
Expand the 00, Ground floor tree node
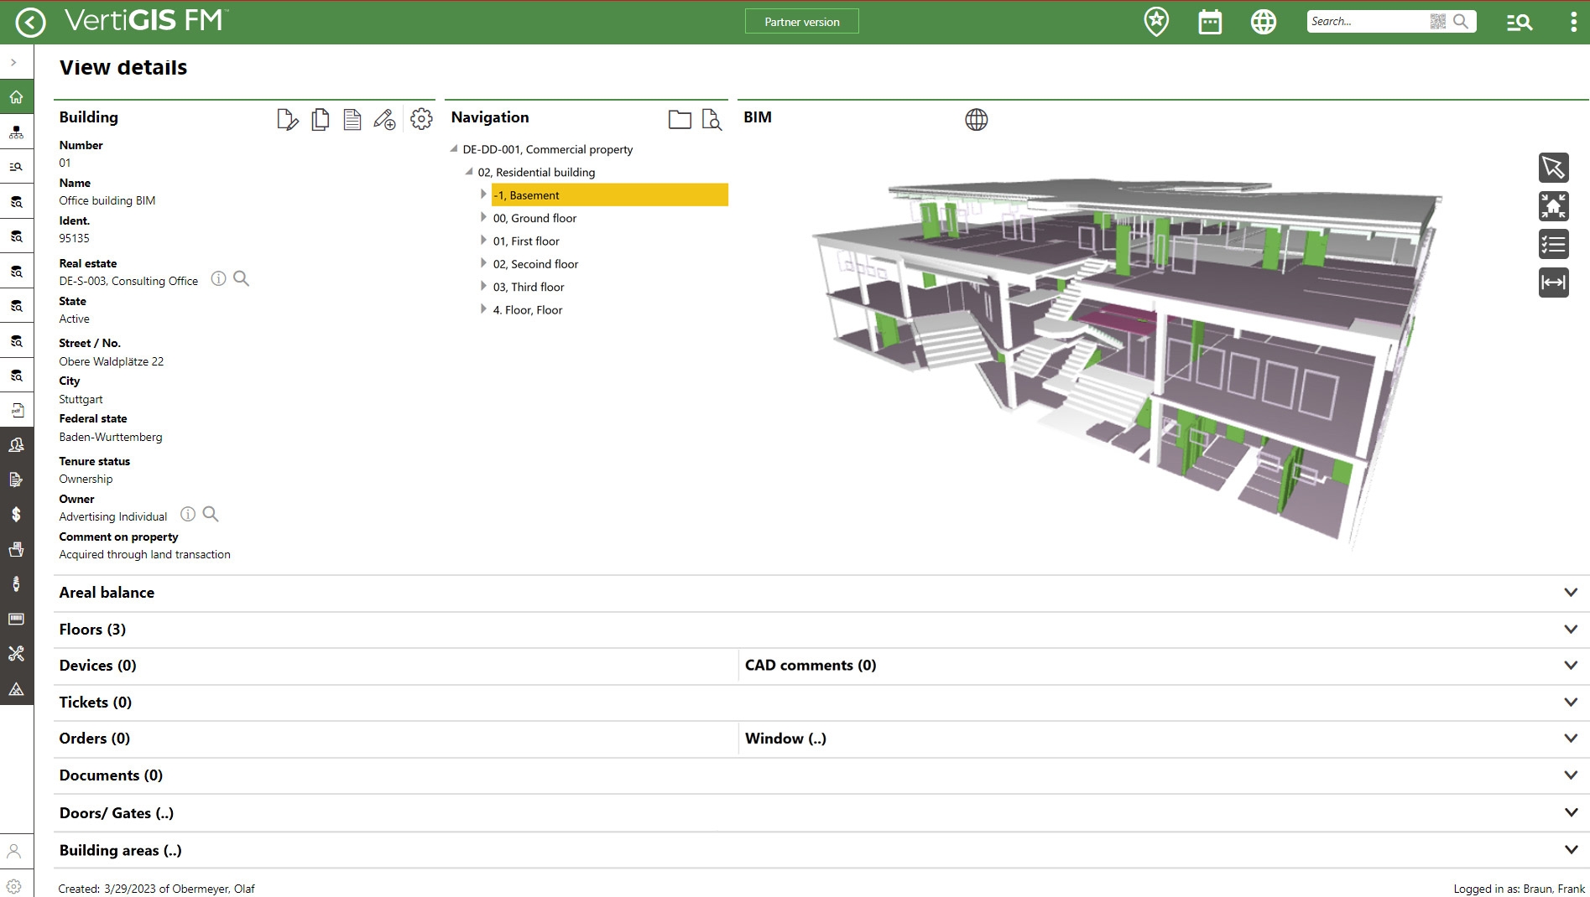483,218
